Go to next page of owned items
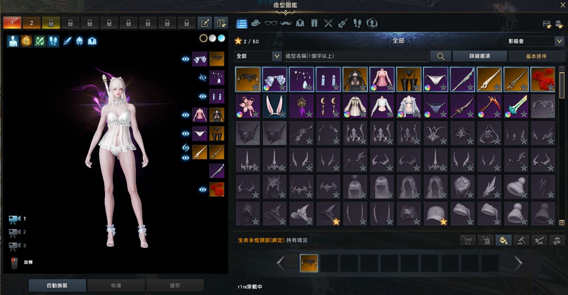The image size is (568, 295). pyautogui.click(x=518, y=263)
